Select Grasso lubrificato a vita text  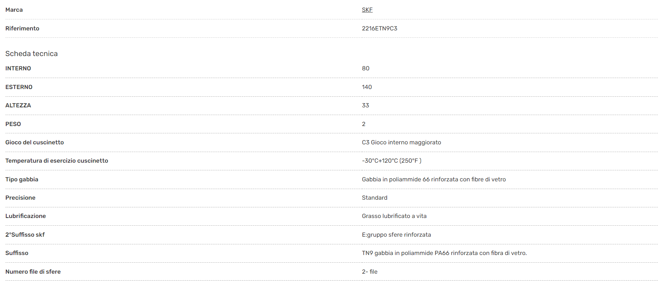(394, 216)
